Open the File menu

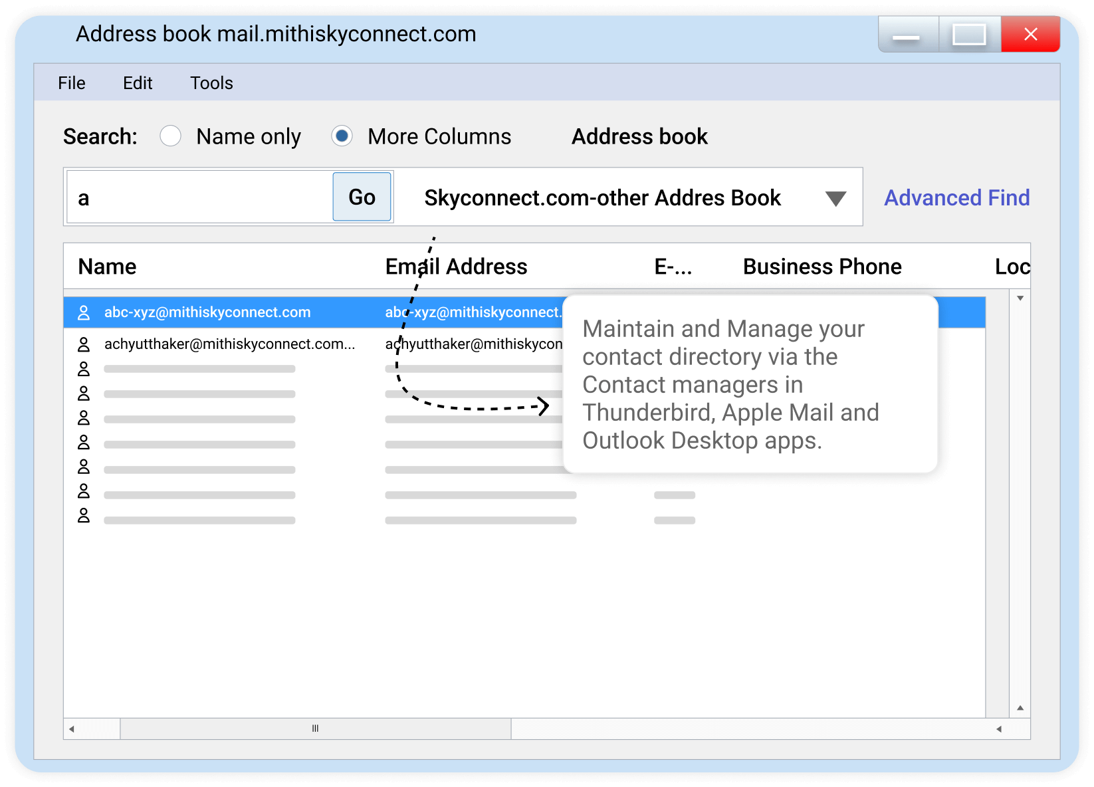pyautogui.click(x=72, y=83)
